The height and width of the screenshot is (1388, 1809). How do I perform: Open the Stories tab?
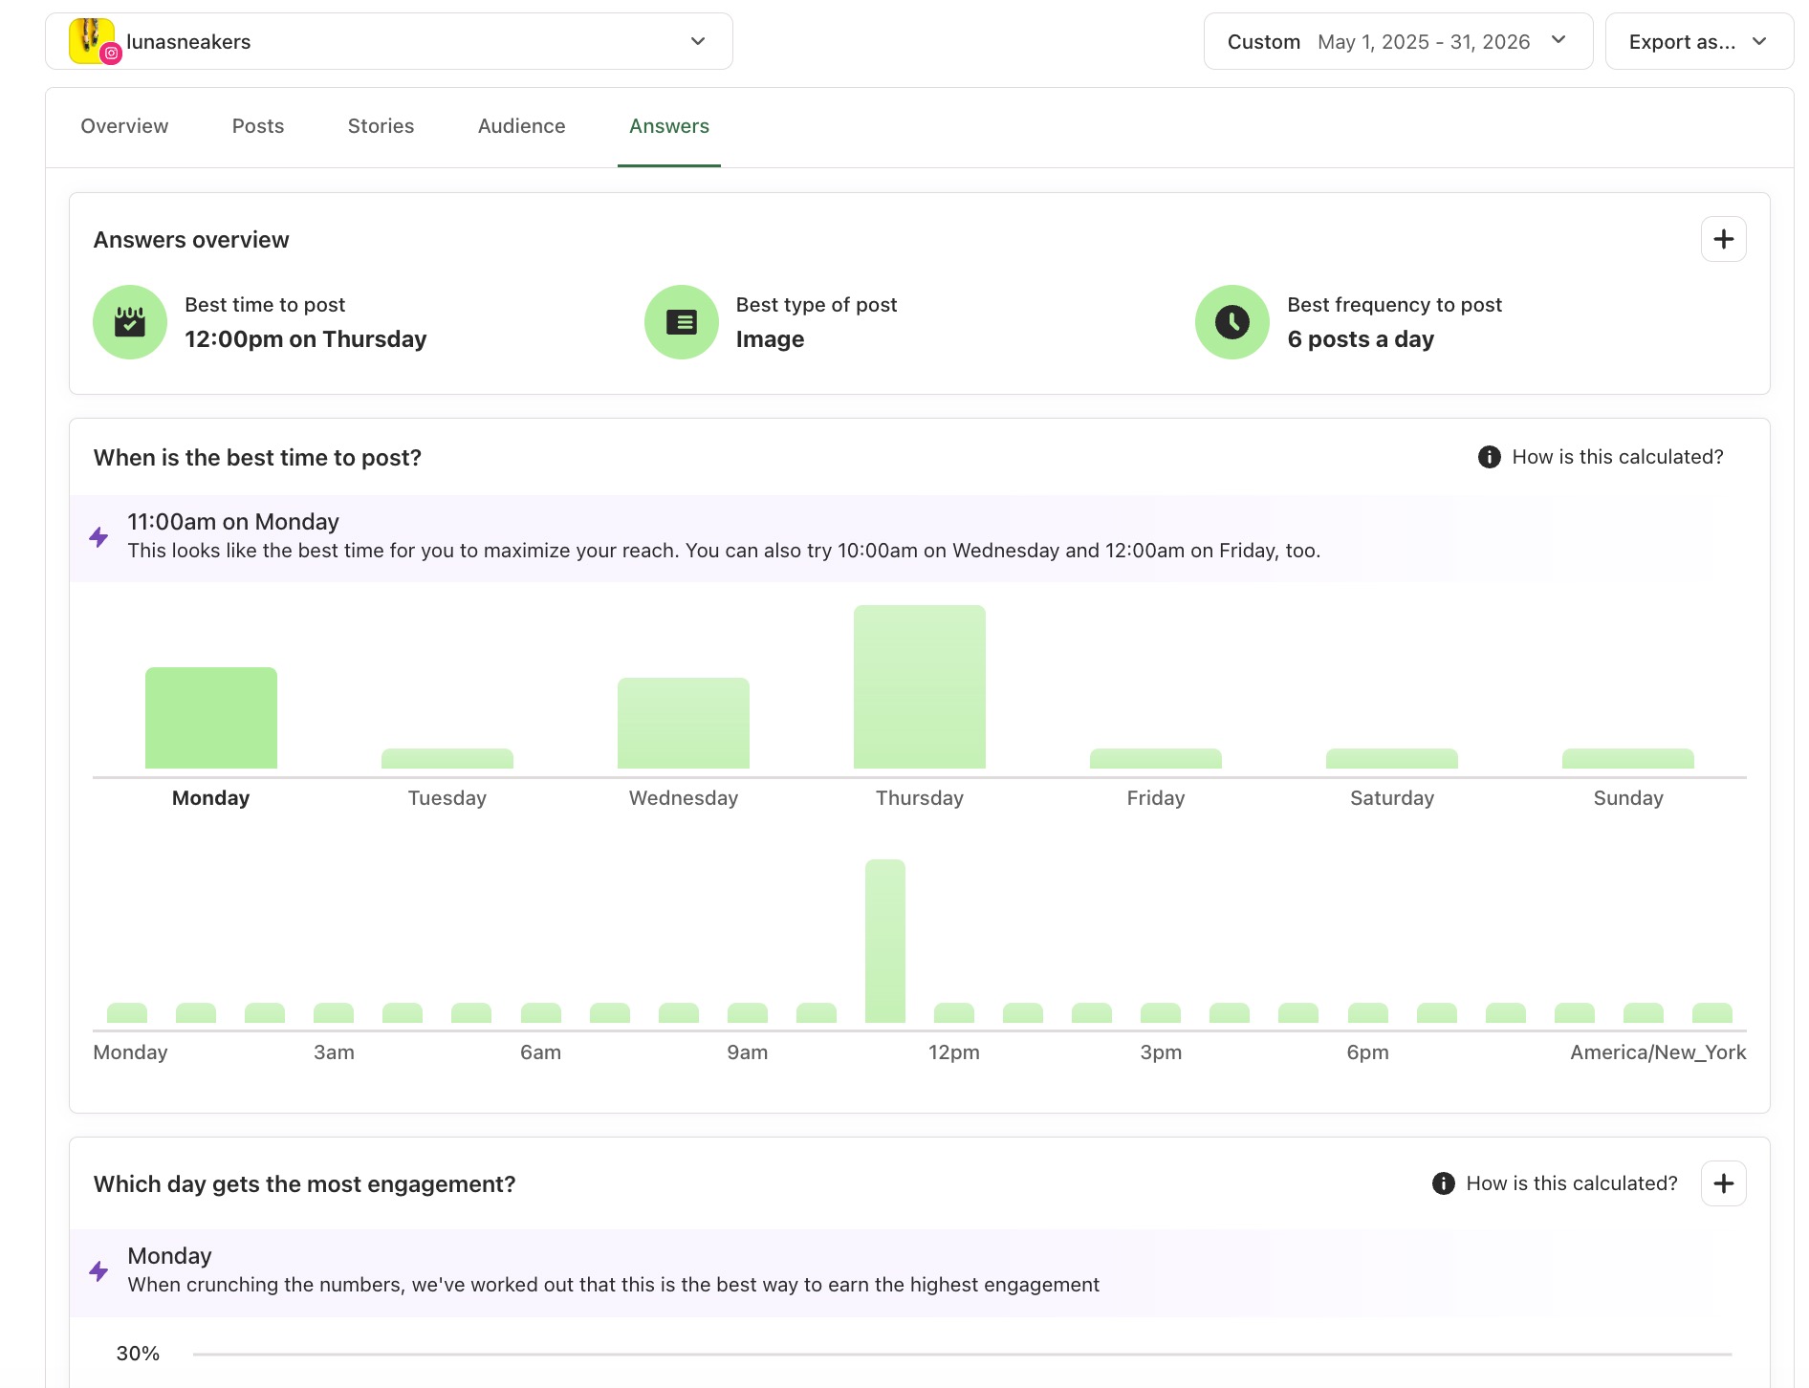coord(381,126)
